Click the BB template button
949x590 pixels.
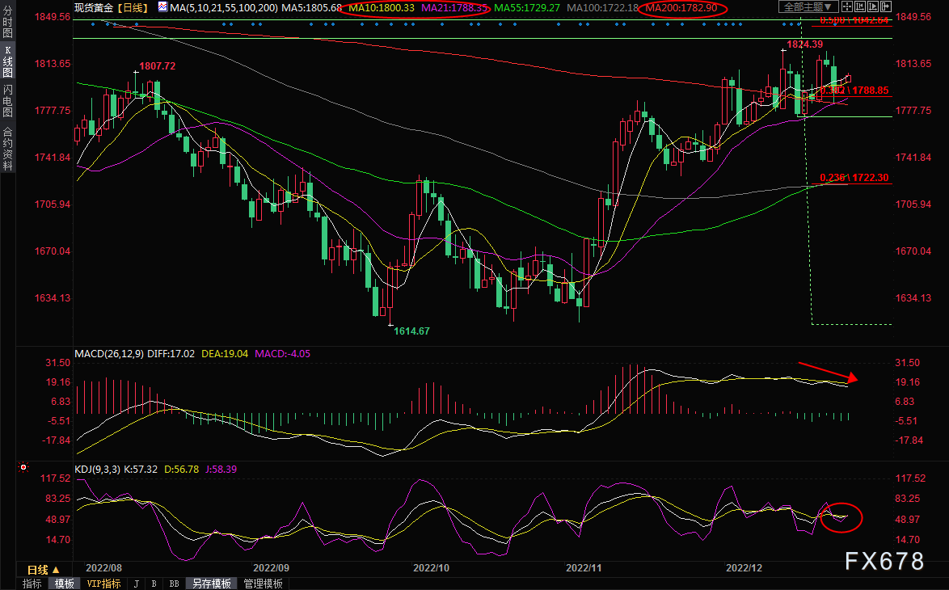point(175,584)
